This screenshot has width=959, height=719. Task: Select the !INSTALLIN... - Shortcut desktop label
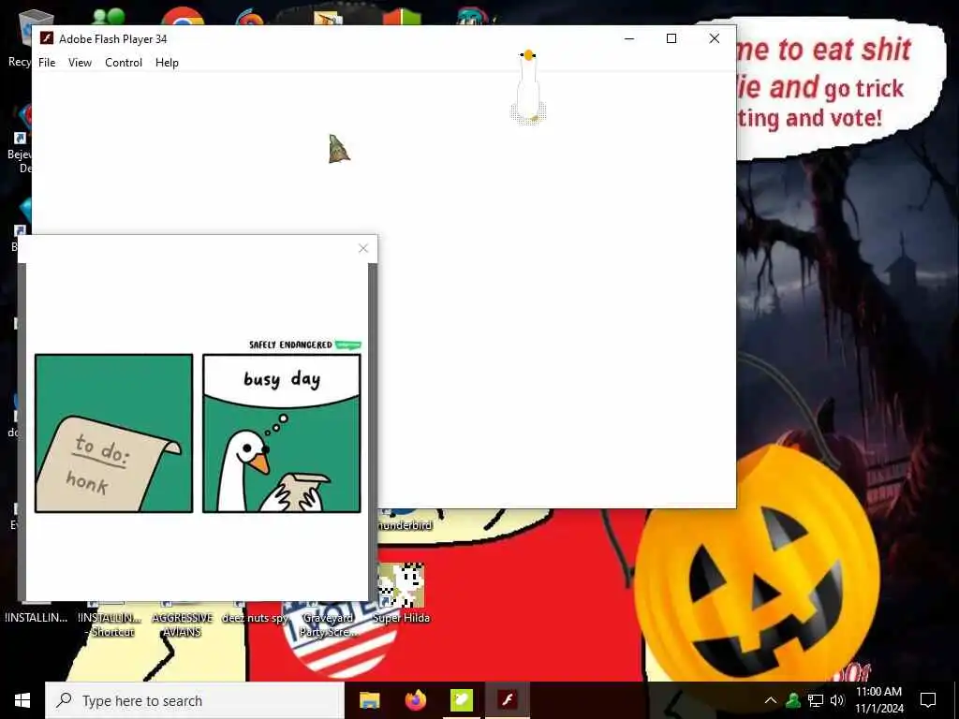click(111, 624)
